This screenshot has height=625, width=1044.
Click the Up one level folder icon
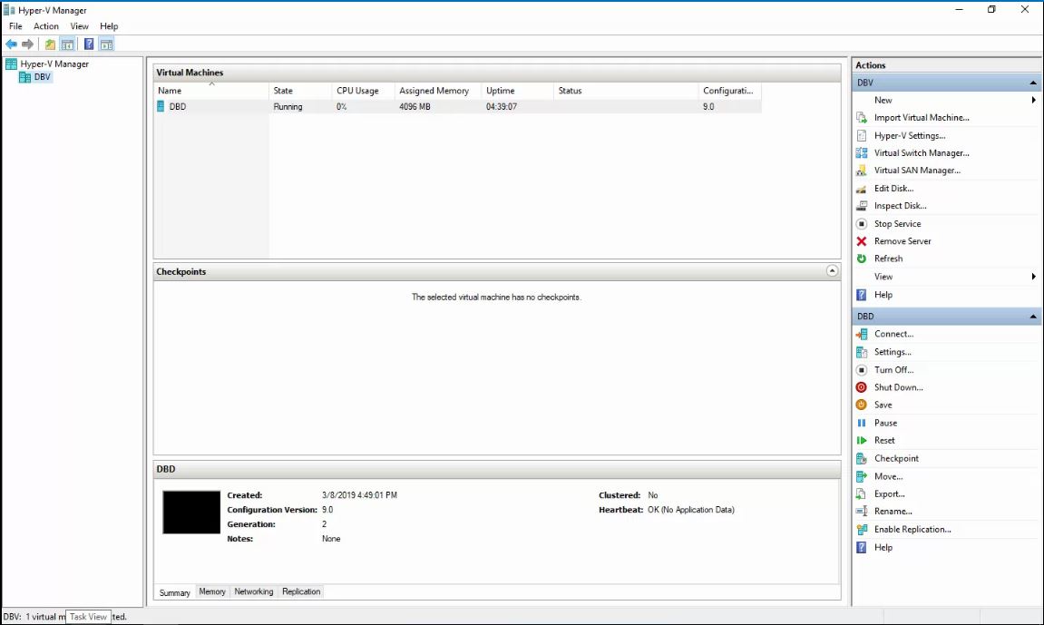[x=50, y=44]
